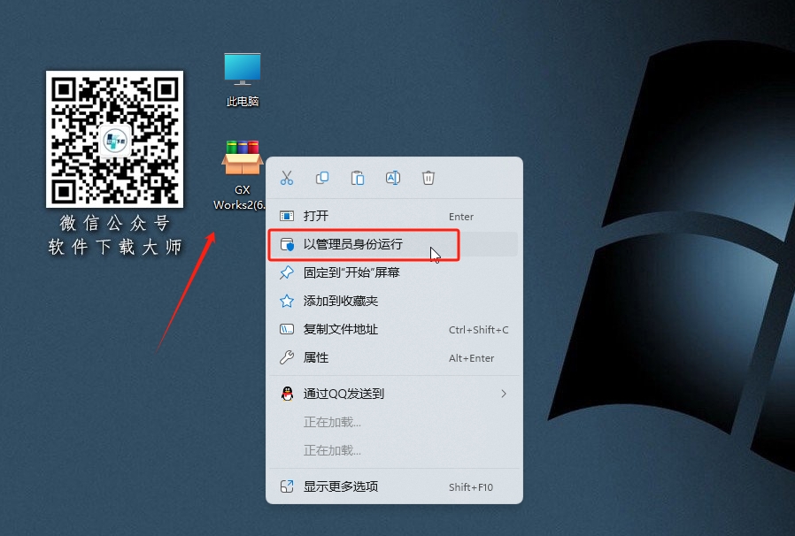Choose 以管理员身份运行 menu entry

point(394,245)
